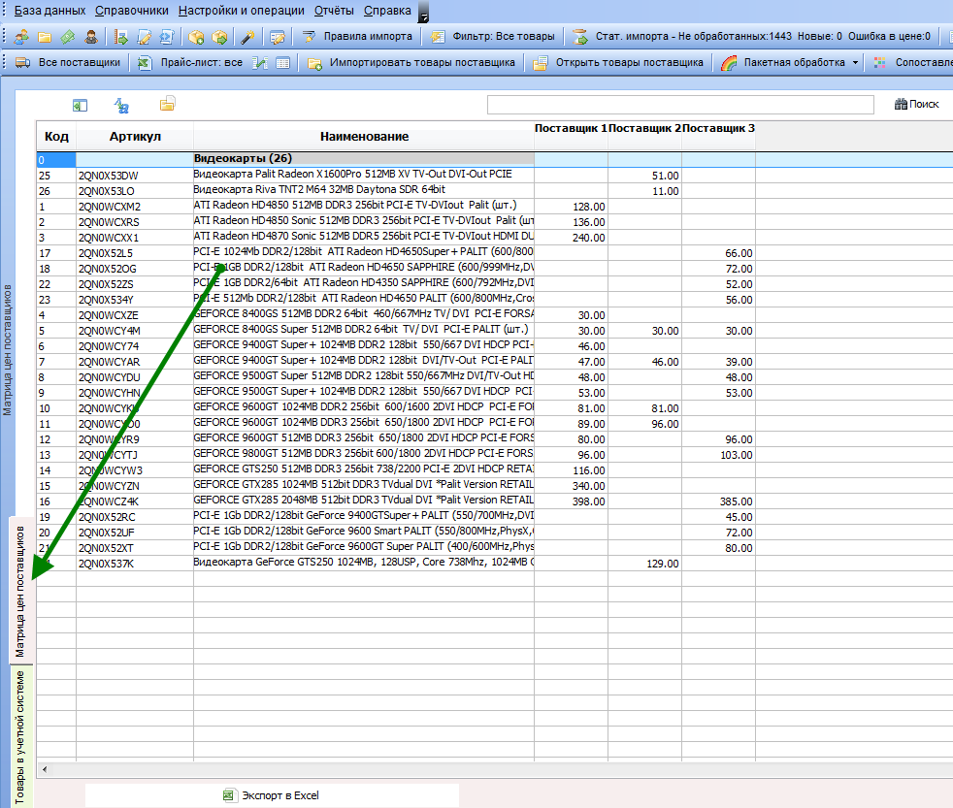
Task: Click the box with green arrow icon
Action: (x=219, y=37)
